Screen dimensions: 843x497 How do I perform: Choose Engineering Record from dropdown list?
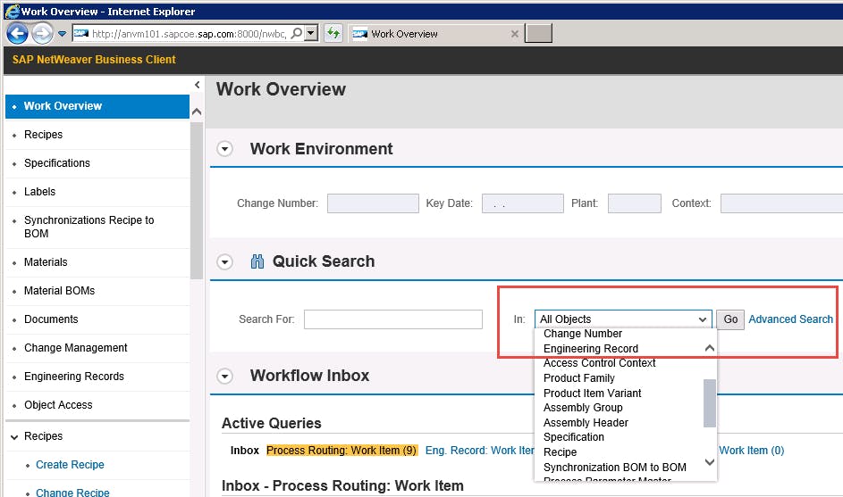(x=591, y=349)
